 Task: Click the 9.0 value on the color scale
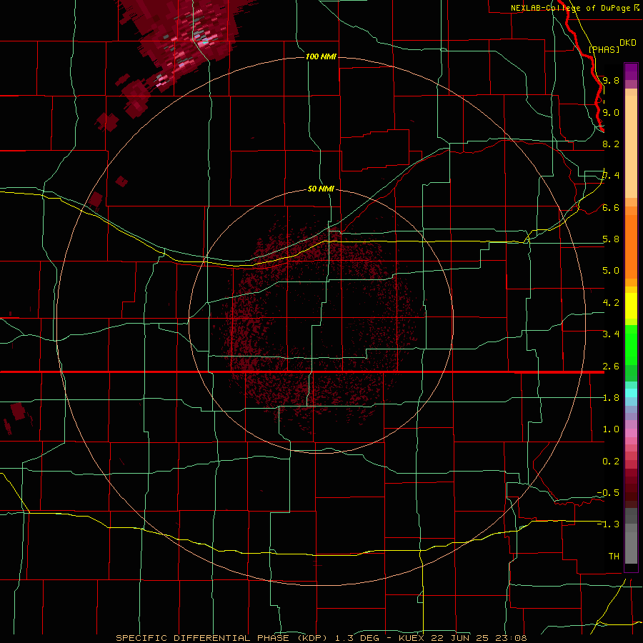click(x=611, y=112)
